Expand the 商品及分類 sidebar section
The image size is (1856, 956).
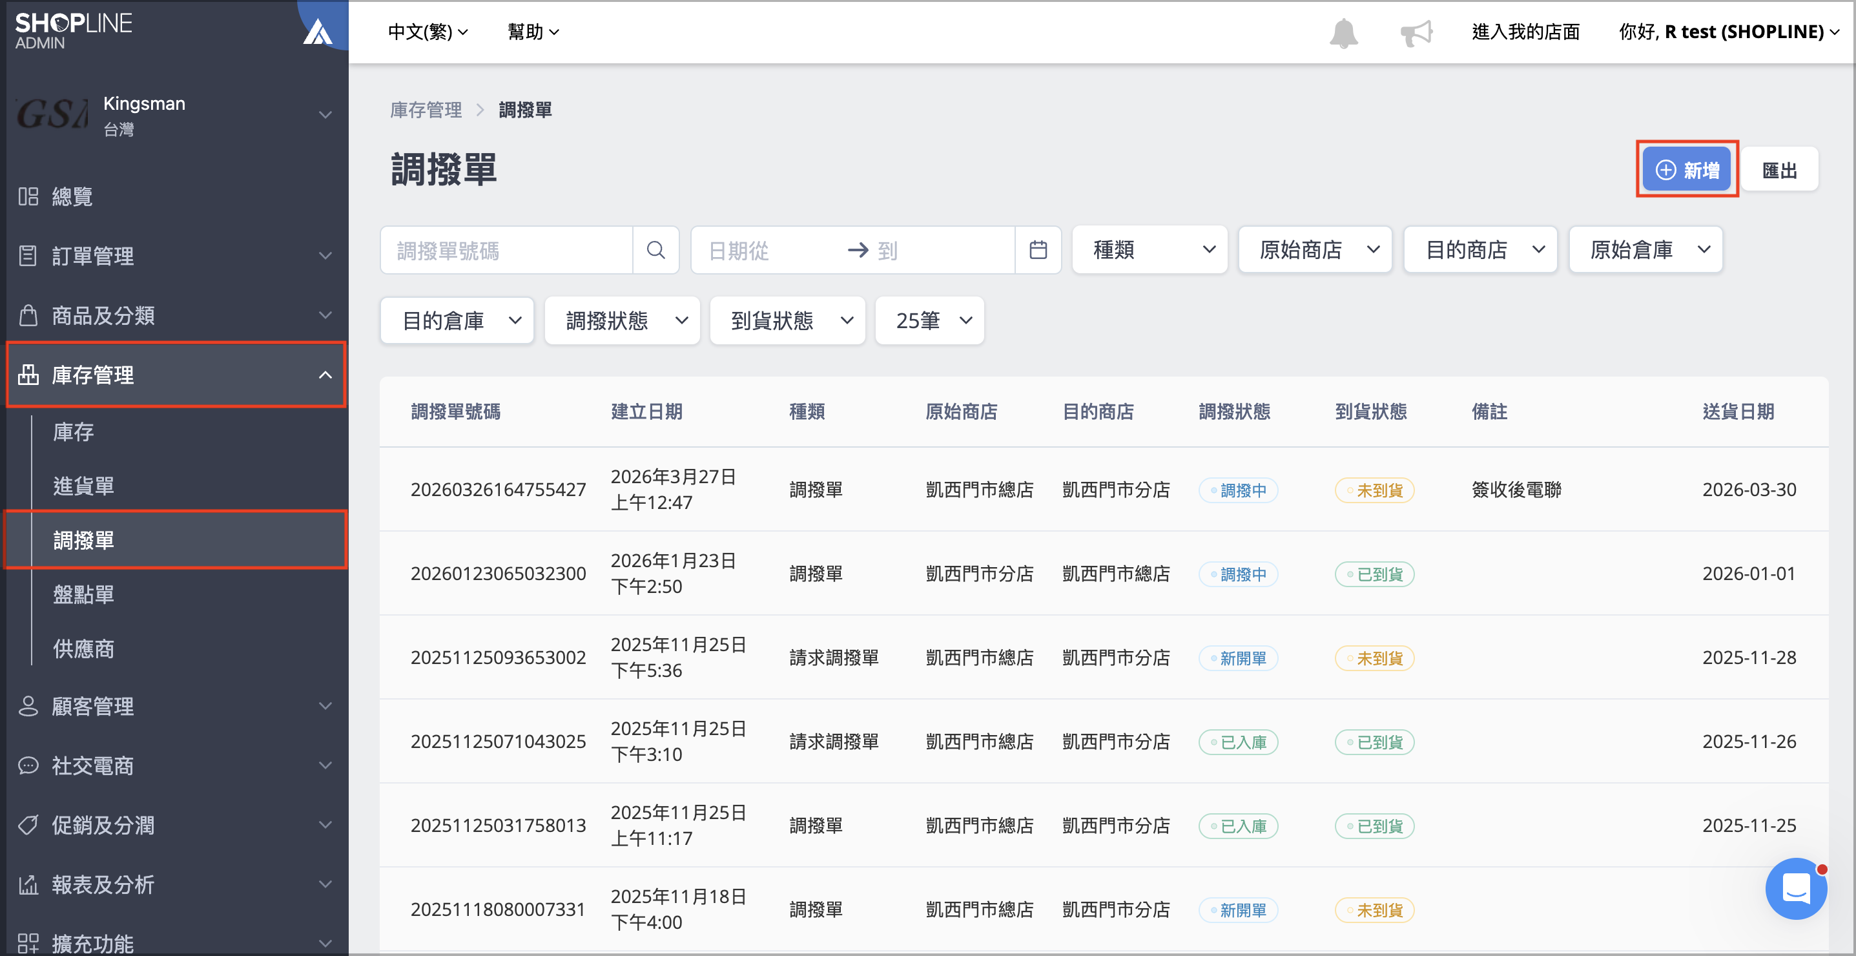point(325,315)
